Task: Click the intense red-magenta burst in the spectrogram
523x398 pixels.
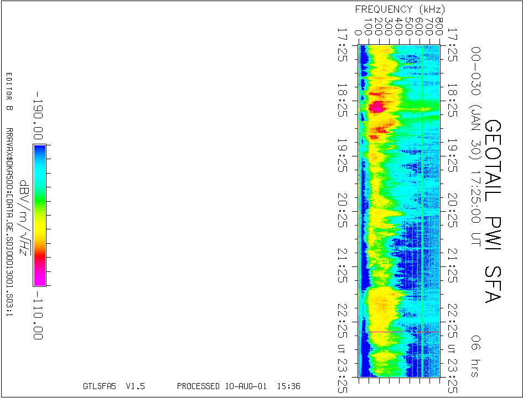Action: pyautogui.click(x=377, y=106)
